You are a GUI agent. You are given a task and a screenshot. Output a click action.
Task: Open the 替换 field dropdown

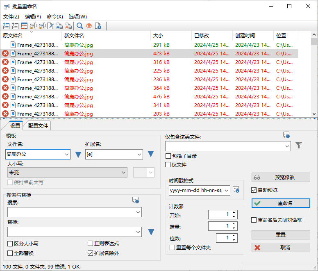(138, 232)
